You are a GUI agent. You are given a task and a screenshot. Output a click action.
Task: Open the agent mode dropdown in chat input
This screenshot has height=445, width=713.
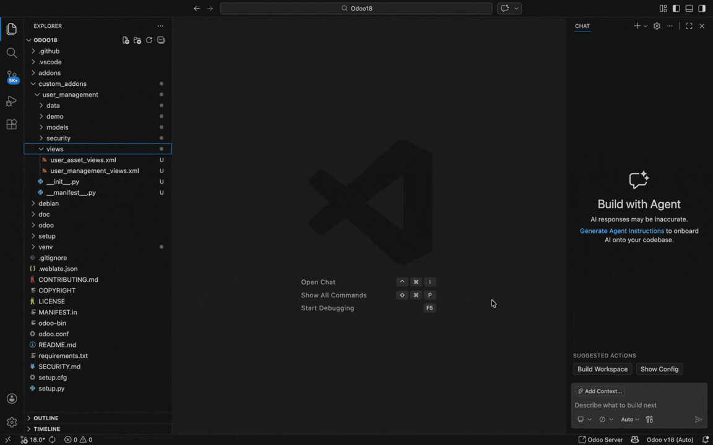click(x=607, y=420)
